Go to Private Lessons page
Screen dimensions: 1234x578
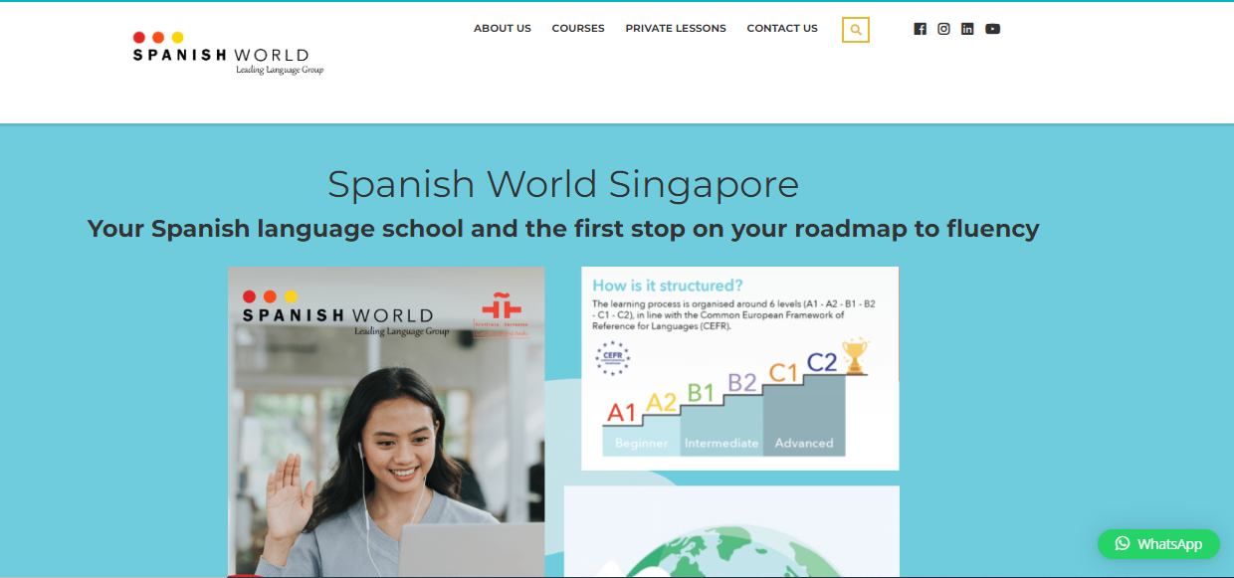pyautogui.click(x=676, y=29)
